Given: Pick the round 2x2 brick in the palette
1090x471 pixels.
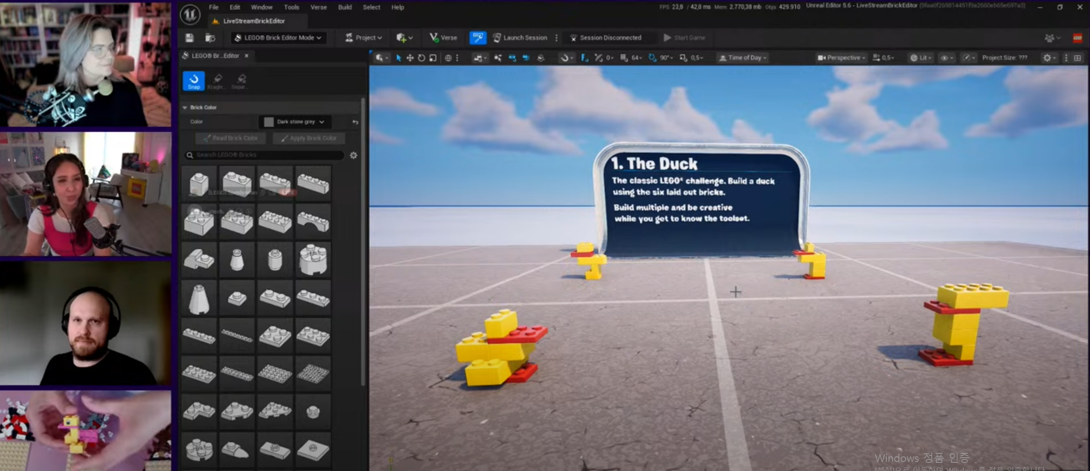Looking at the screenshot, I should coord(313,260).
